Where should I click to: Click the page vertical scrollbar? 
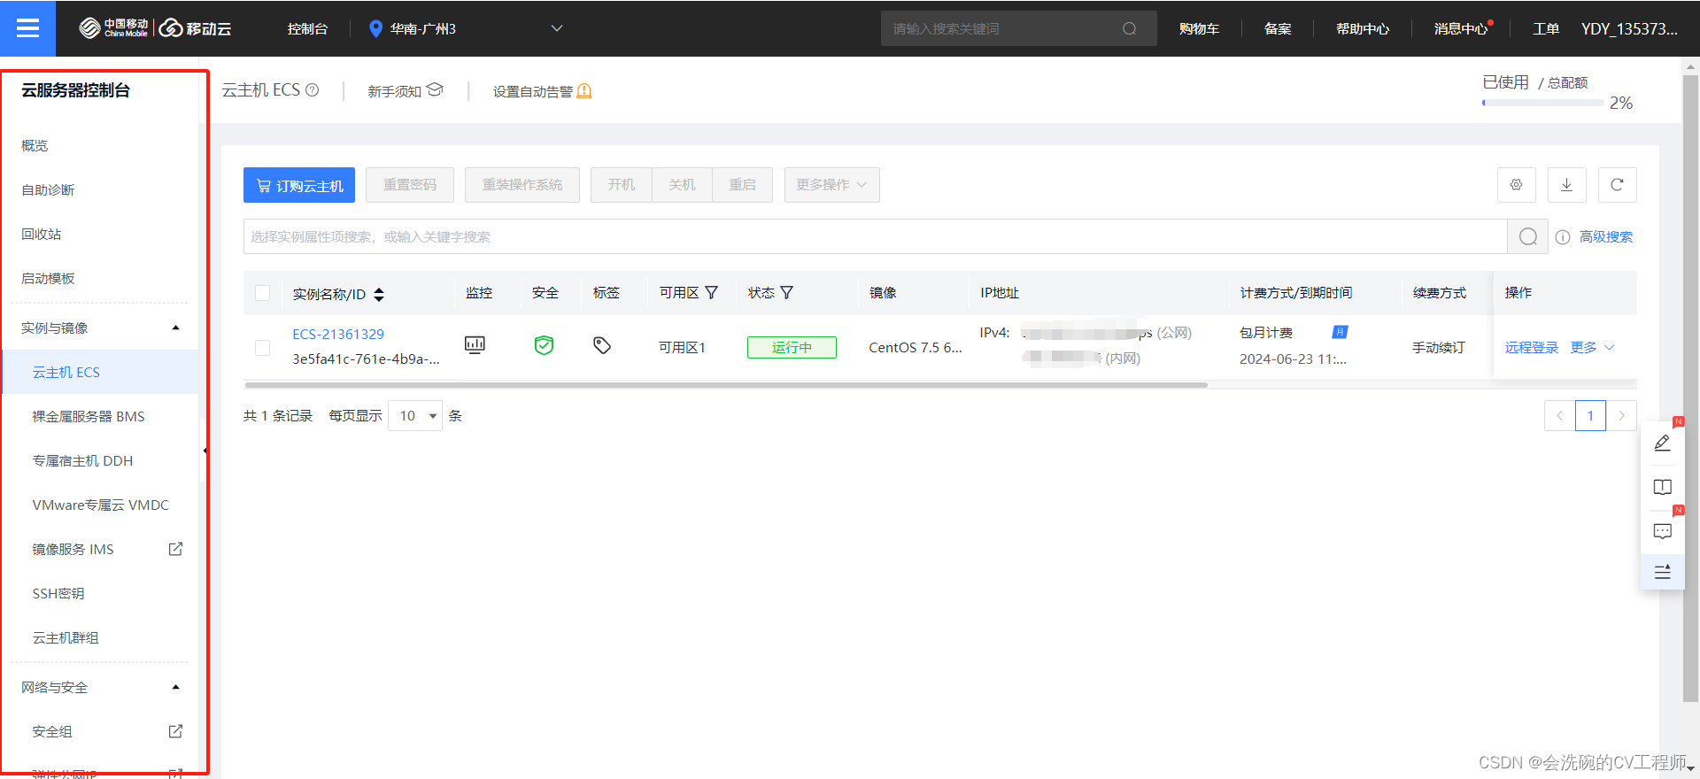(x=1690, y=388)
